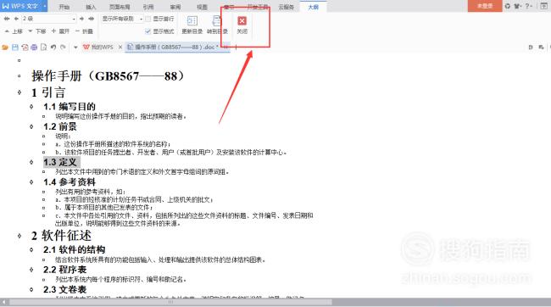This screenshot has height=307, width=551.
Task: Open the 云服务 ribbon tab
Action: pos(286,7)
